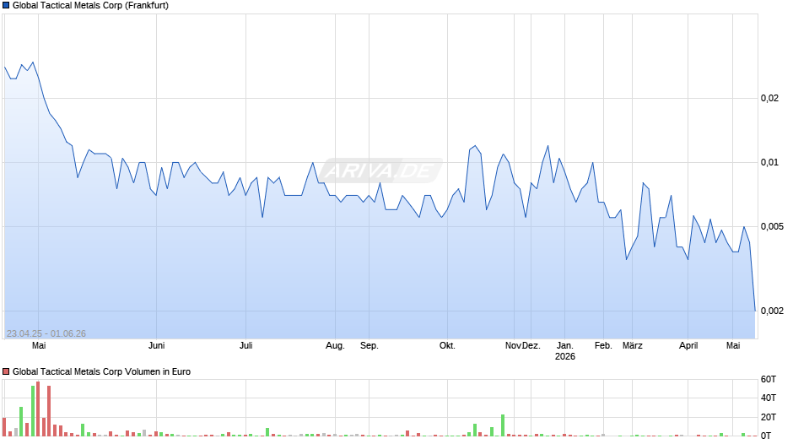Click the date range '23.04.25 - 01.06.26'
The height and width of the screenshot is (444, 793).
tap(46, 333)
